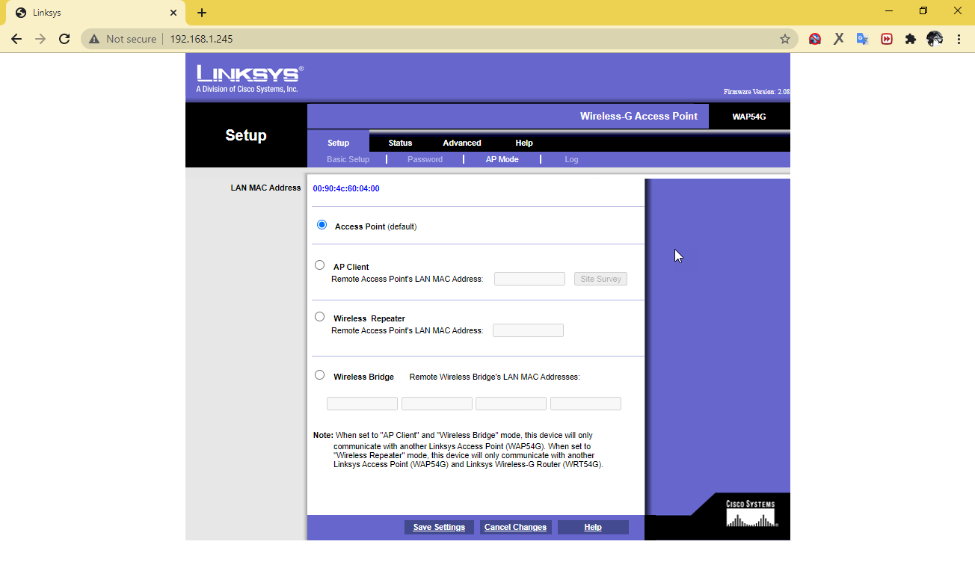Open the Chrome profile avatar
The width and height of the screenshot is (975, 574).
tap(935, 39)
